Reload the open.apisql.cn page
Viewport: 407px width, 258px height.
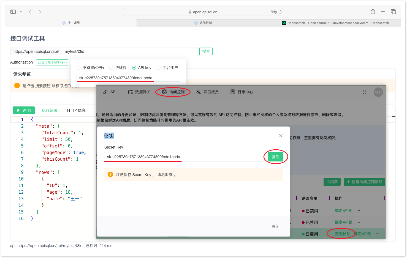280,12
